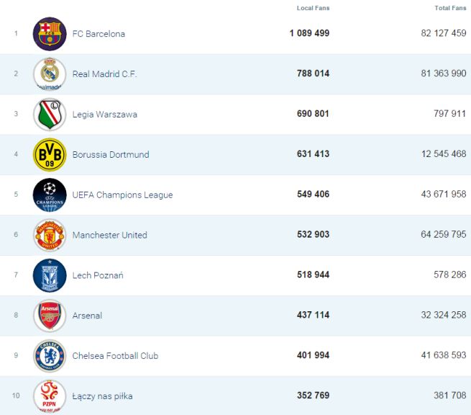Image resolution: width=471 pixels, height=415 pixels.
Task: Click Arsenal's local fans value 437 114
Action: pos(313,316)
